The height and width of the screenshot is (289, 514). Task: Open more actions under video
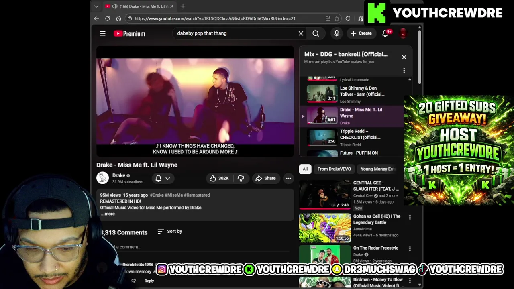point(288,178)
